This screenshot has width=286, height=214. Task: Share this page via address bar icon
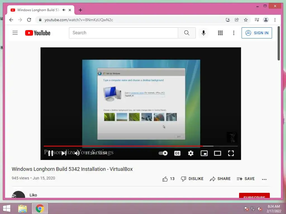(237, 20)
